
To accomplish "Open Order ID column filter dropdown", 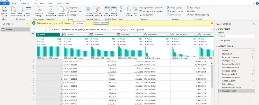I will tap(88, 34).
